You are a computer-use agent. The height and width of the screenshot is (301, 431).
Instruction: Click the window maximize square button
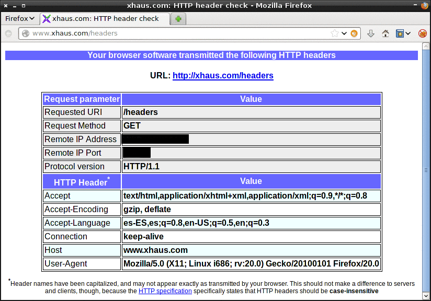tap(24, 6)
